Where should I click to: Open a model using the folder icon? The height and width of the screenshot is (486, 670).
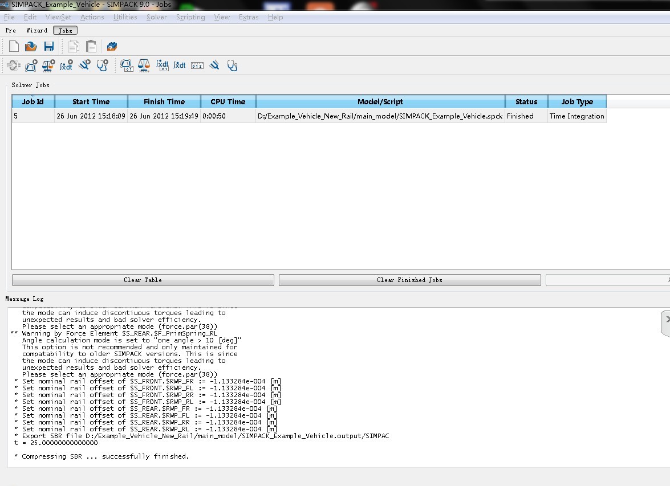click(31, 46)
